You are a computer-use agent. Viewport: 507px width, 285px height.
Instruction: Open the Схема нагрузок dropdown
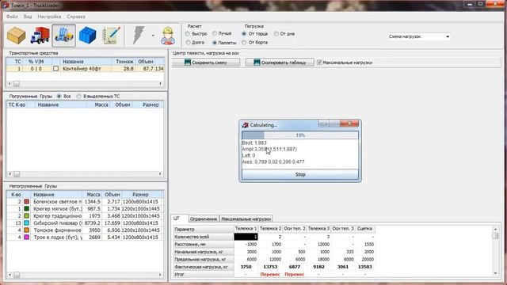coord(419,36)
